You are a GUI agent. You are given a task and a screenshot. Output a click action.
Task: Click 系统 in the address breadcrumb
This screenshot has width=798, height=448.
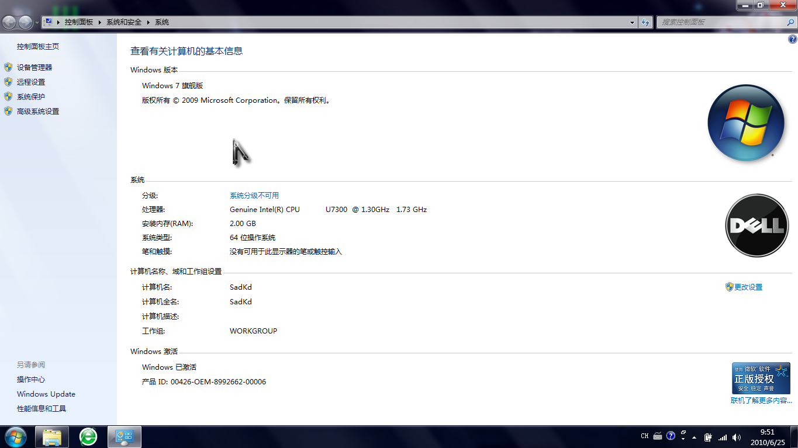coord(162,22)
